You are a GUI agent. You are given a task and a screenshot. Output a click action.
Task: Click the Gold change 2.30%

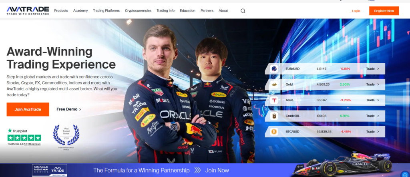point(345,84)
